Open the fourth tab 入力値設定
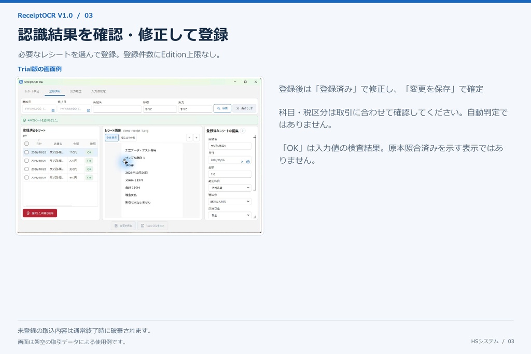This screenshot has height=354, width=531. [x=99, y=91]
